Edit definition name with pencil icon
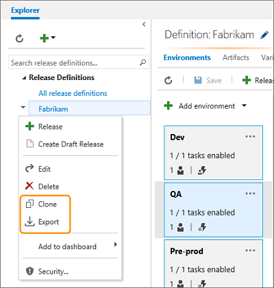Image resolution: width=274 pixels, height=288 pixels. pyautogui.click(x=264, y=36)
